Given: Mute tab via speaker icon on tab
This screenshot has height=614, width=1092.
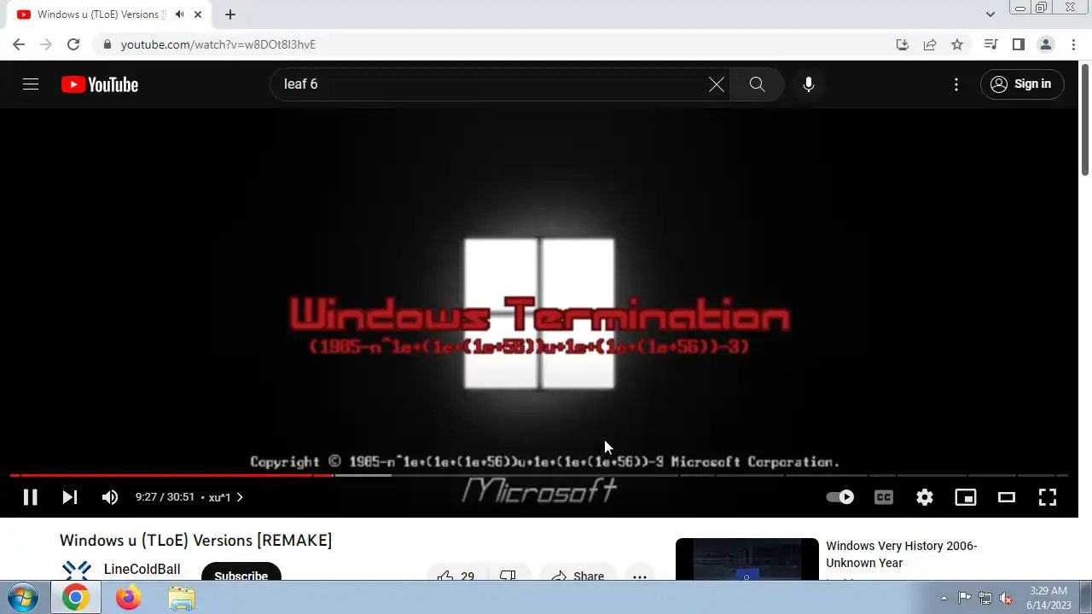Looking at the screenshot, I should (179, 14).
